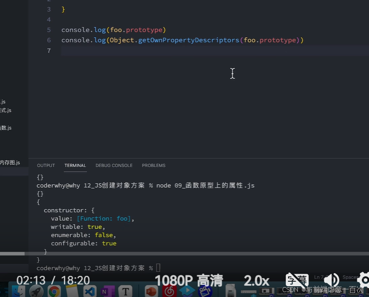Click line number 3 in the gutter

pyautogui.click(x=49, y=9)
